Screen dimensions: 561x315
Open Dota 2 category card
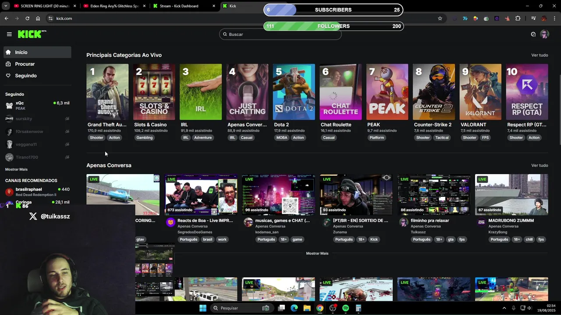point(294,92)
